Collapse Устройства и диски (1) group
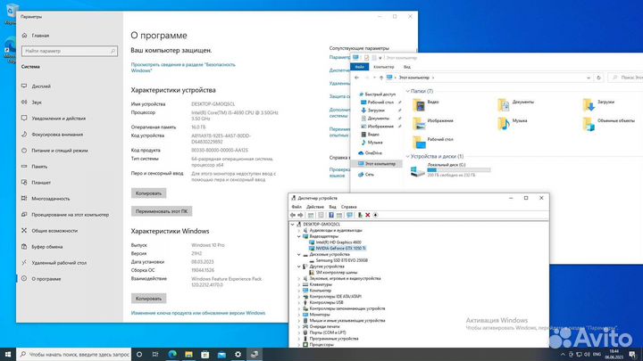Screen dimensions: 643x361 click(x=407, y=156)
